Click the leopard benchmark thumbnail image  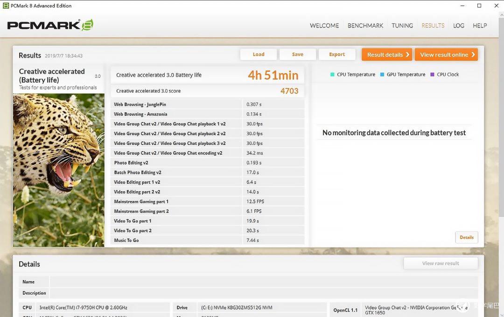click(59, 170)
